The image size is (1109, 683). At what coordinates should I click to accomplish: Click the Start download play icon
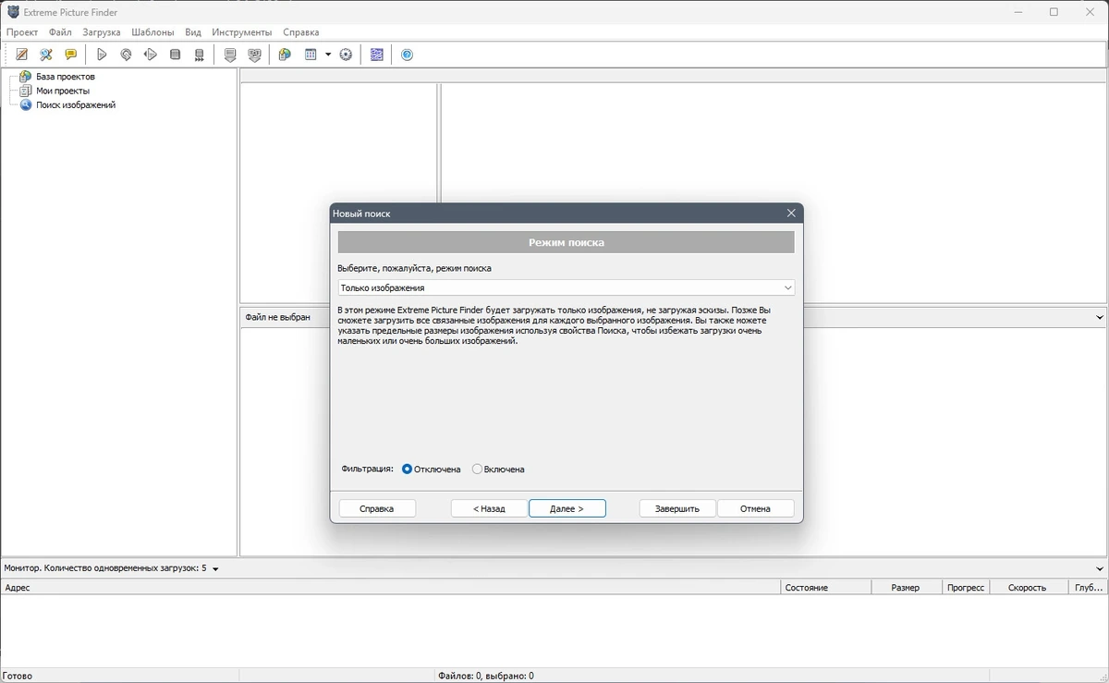(102, 55)
